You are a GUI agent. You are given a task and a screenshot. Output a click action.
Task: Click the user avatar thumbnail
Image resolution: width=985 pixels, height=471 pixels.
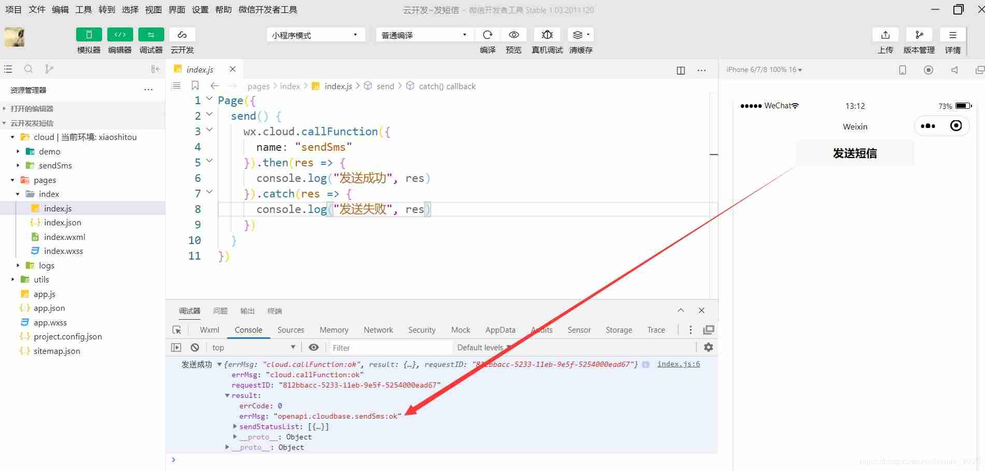[x=15, y=37]
